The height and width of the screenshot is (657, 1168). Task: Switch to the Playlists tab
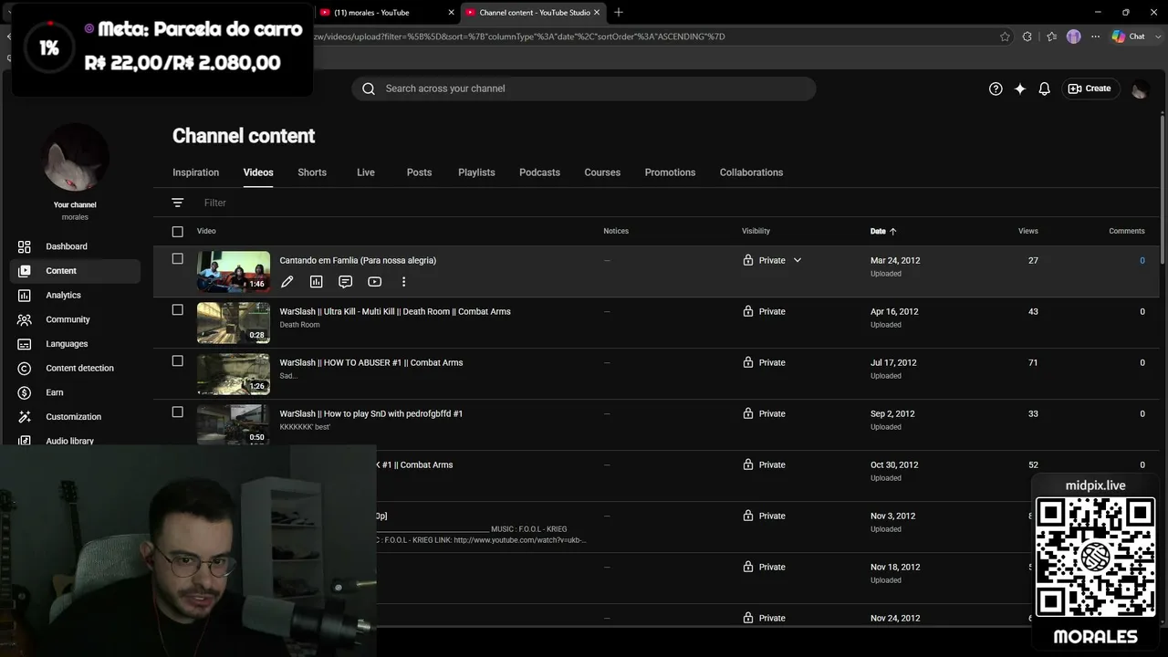476,172
